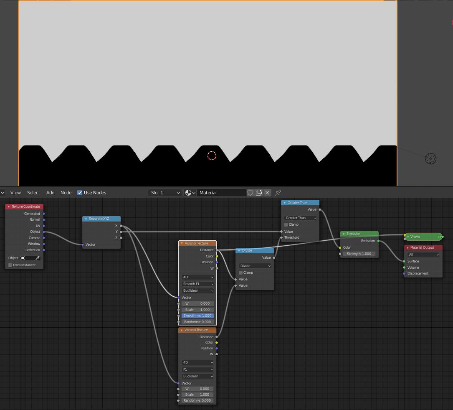Open the Smooth F1 feature dropdown
The image size is (453, 410).
click(197, 284)
